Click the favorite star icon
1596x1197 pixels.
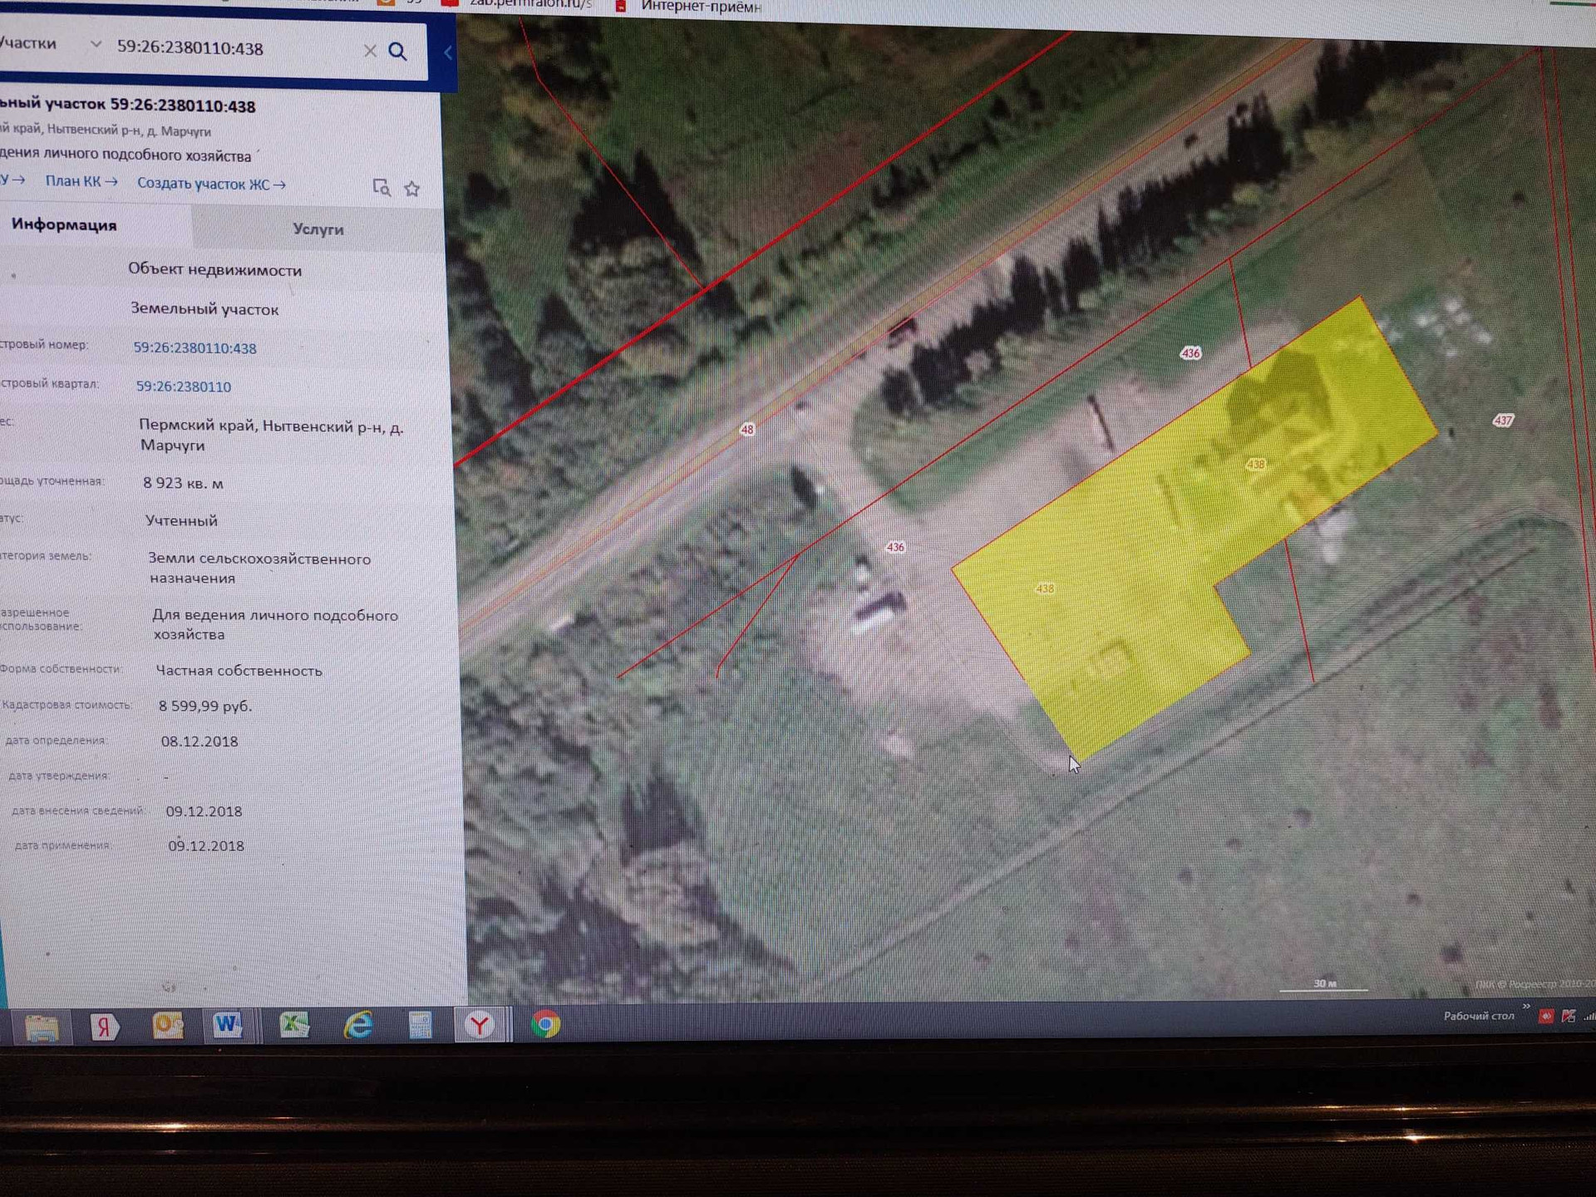(x=411, y=190)
